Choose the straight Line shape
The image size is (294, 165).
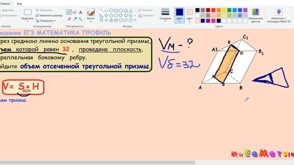click(102, 11)
